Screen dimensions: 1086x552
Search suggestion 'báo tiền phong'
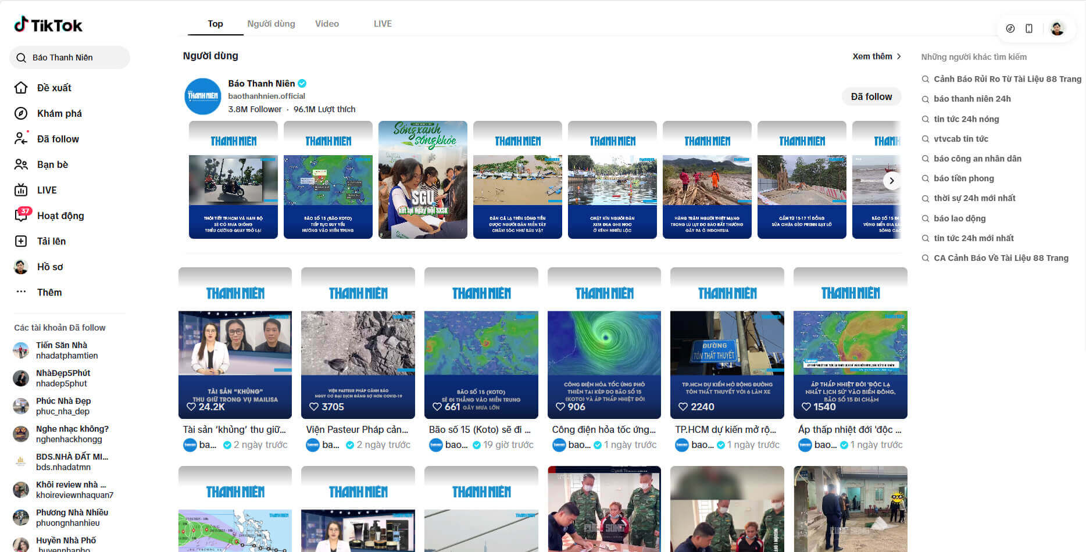coord(963,178)
